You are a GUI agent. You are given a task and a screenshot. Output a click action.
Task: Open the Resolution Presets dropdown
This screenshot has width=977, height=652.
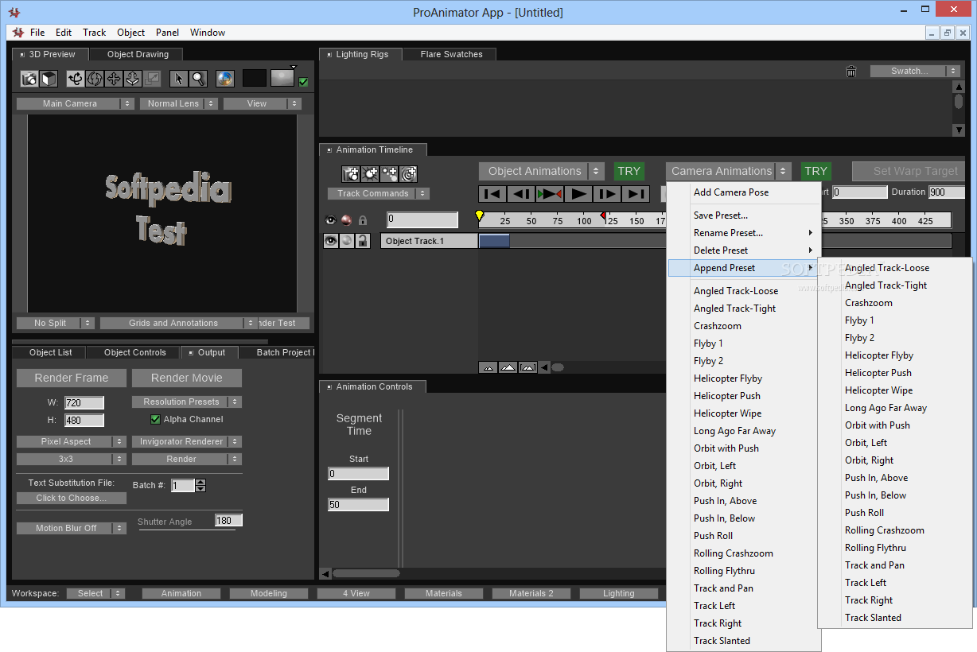point(187,402)
